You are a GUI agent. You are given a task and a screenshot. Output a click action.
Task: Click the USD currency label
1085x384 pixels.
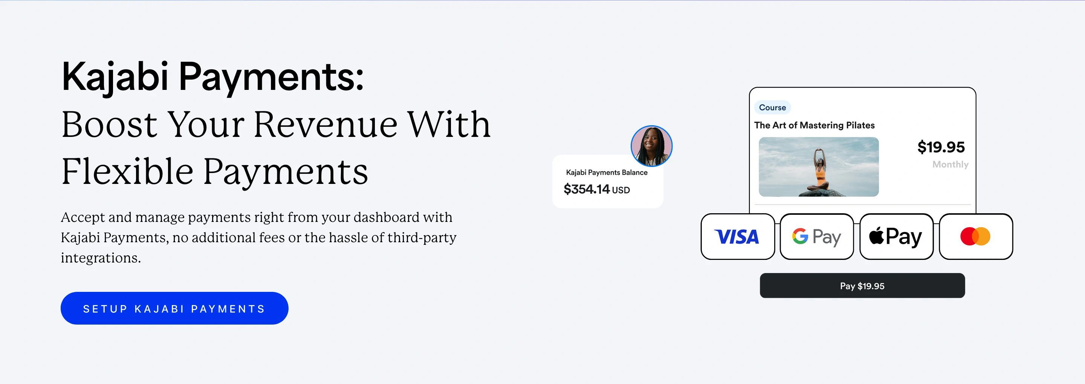(621, 190)
